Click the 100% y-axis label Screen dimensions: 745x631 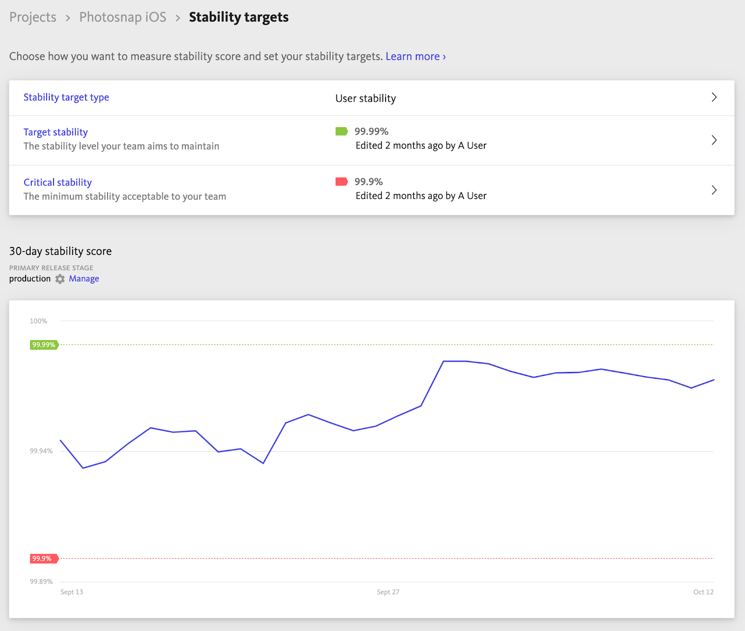(x=39, y=321)
